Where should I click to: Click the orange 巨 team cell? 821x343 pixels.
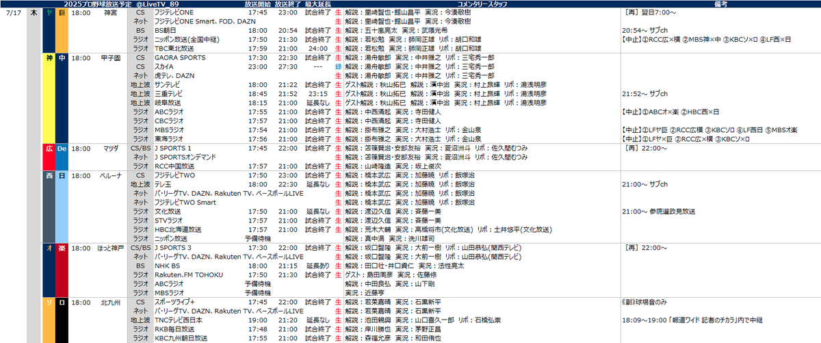pyautogui.click(x=62, y=31)
